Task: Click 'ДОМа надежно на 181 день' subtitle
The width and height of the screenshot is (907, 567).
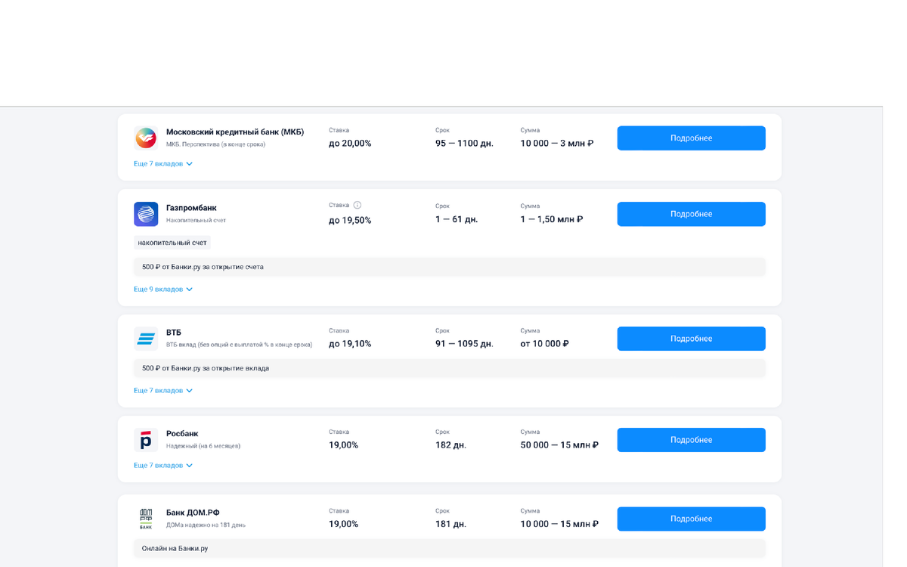Action: (x=206, y=525)
